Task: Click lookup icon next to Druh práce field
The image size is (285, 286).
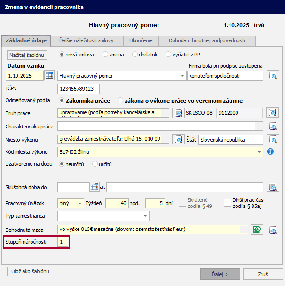Action: click(177, 113)
